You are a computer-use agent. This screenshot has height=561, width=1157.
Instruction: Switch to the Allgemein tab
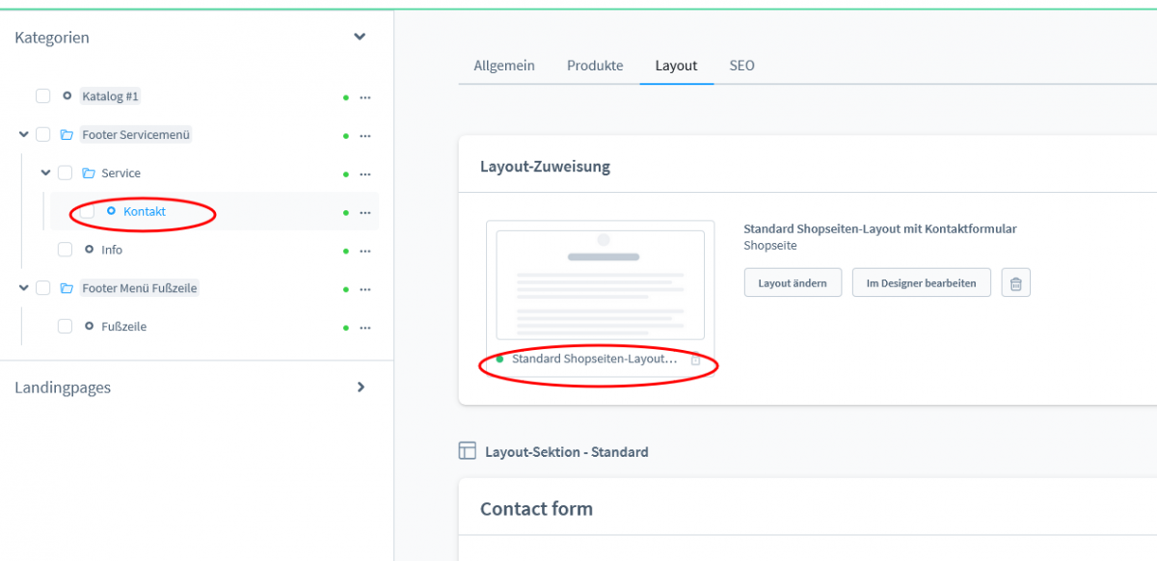[503, 66]
